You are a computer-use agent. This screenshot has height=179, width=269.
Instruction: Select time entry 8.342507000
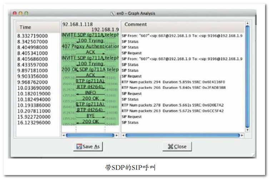(33, 42)
